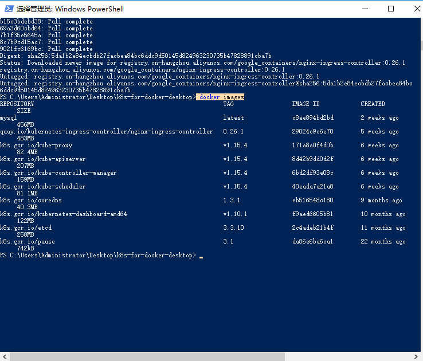This screenshot has width=423, height=361.
Task: Click the '9021fc6169bc: Pull complete' line
Action: pos(46,49)
